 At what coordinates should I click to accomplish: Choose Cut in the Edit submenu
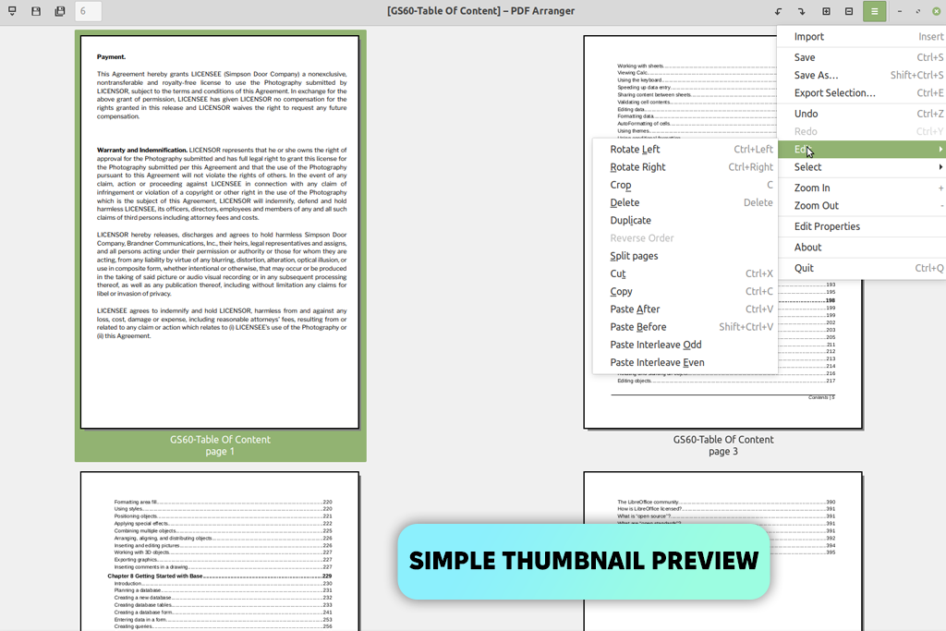pos(685,273)
